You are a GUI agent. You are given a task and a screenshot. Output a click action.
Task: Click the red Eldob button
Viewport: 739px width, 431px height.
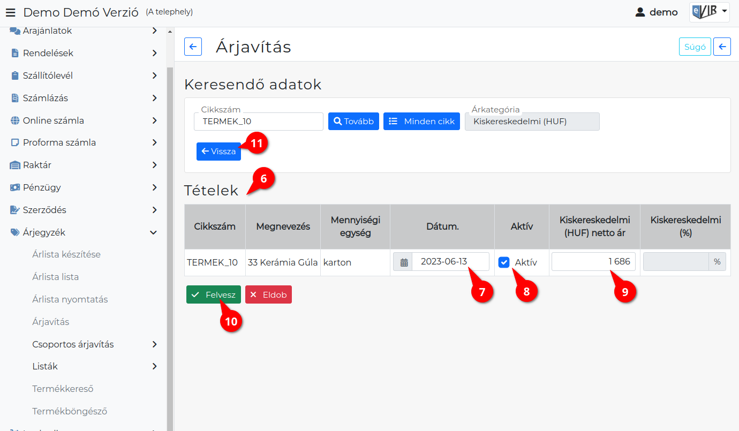[268, 294]
